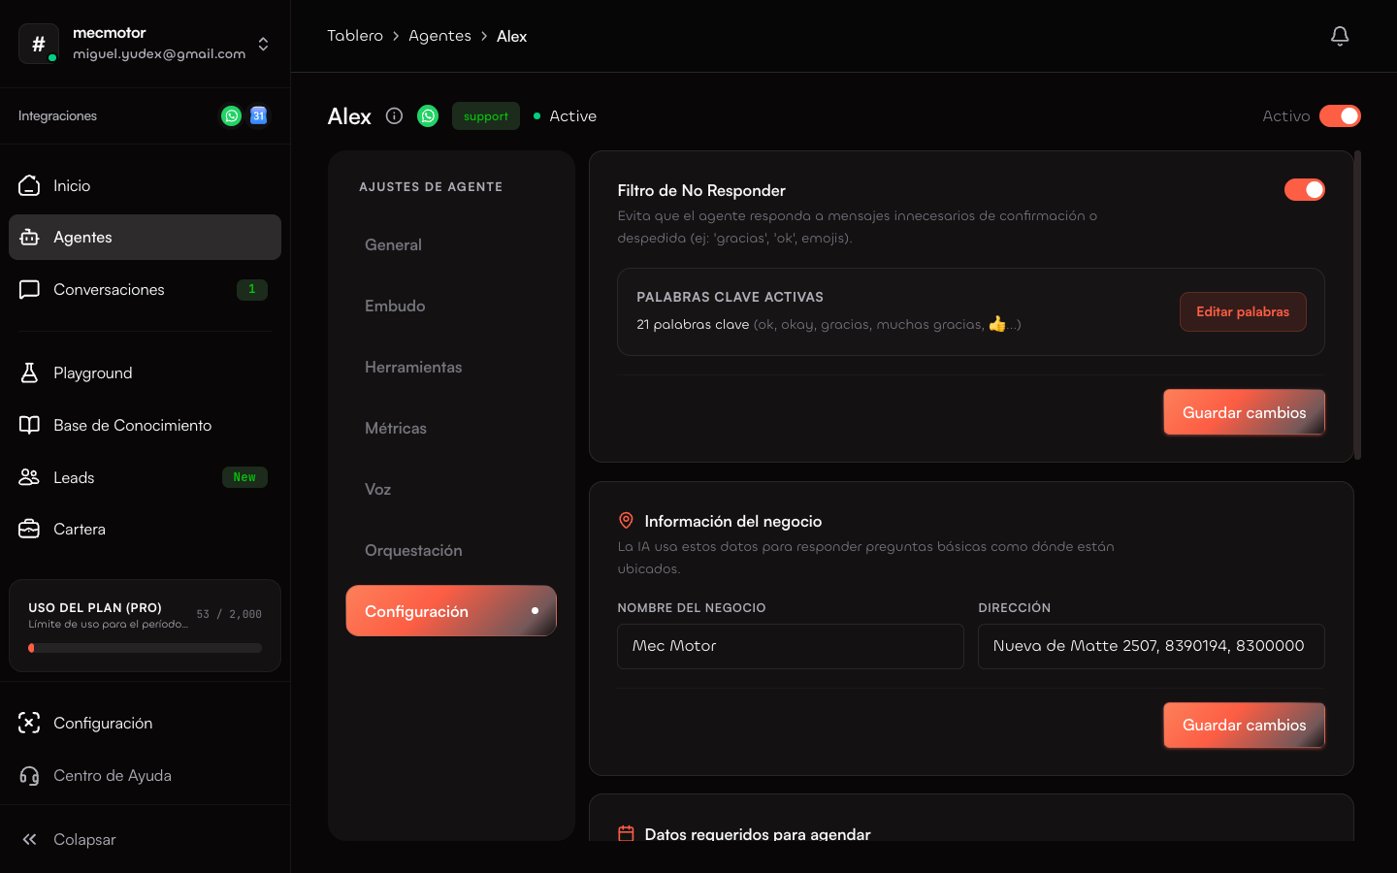Click the WhatsApp integration icon in sidebar
The image size is (1397, 873).
[x=231, y=115]
